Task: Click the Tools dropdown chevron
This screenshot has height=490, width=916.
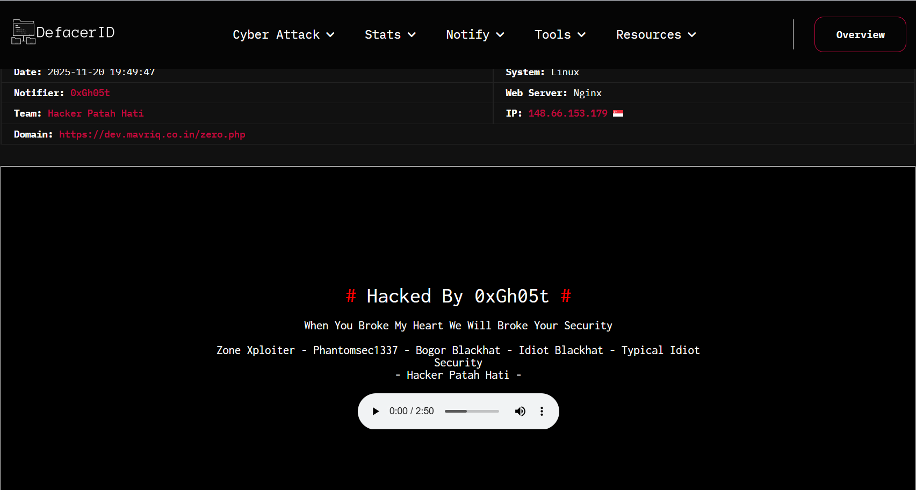Action: [x=581, y=35]
